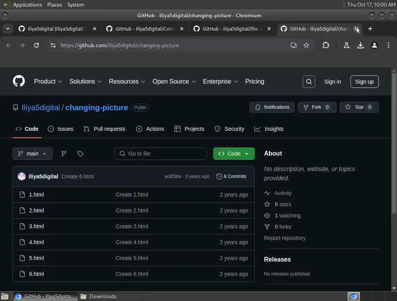397x301 pixels.
Task: Click the Pricing link
Action: click(254, 81)
